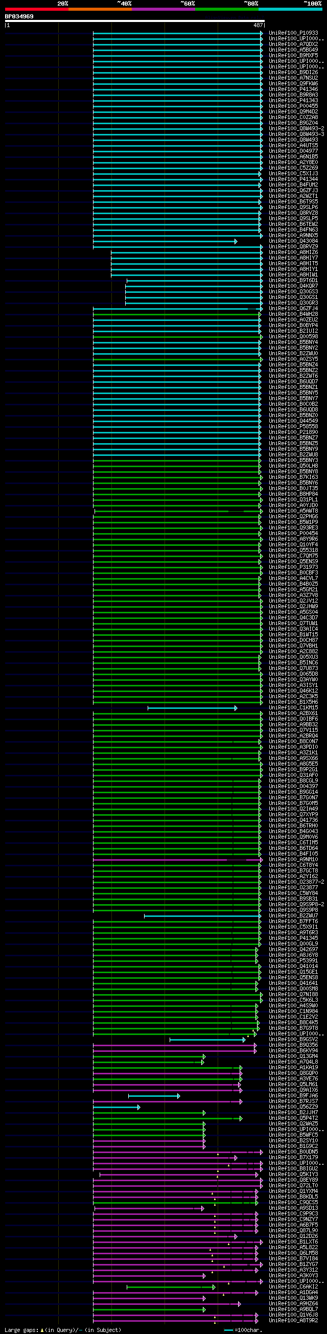Open hit UniRef100_B9MXF5
Screen dimensions: 327x1334
pyautogui.click(x=293, y=55)
